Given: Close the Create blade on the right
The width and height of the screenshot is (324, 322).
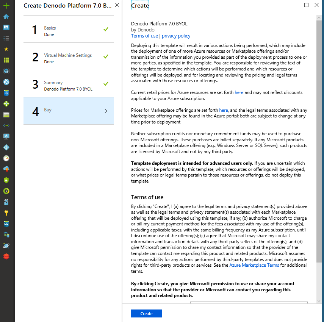Looking at the screenshot, I should tap(316, 5).
